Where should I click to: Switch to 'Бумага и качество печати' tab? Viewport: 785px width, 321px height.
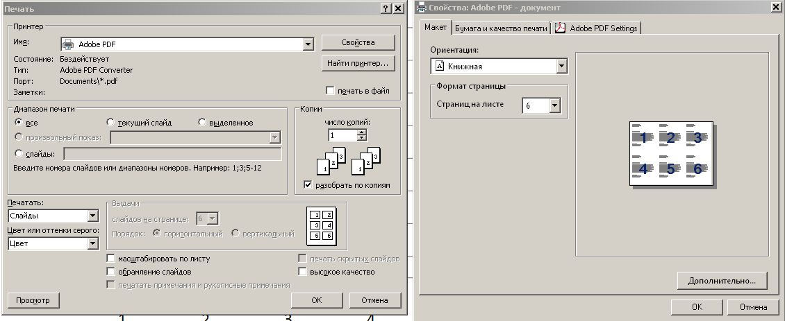point(500,28)
